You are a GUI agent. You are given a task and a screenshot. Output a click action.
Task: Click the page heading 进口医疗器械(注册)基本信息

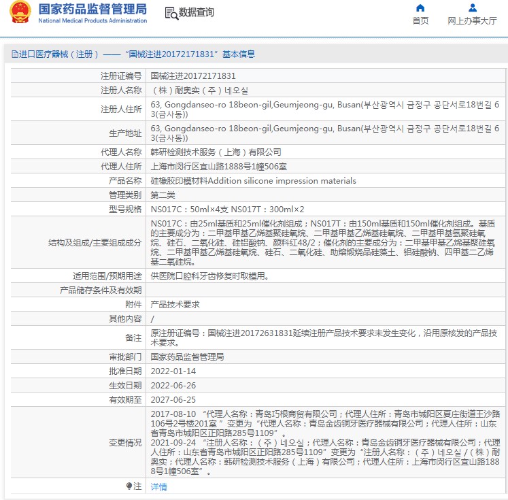(x=133, y=54)
